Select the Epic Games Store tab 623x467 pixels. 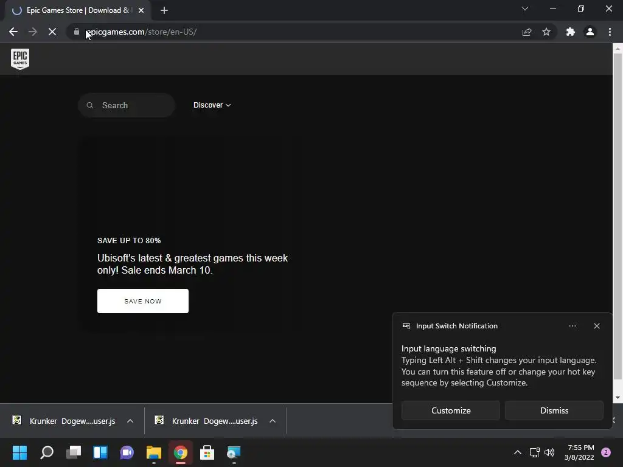click(77, 10)
